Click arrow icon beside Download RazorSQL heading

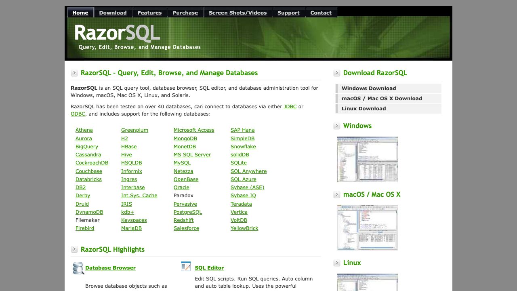tap(337, 73)
